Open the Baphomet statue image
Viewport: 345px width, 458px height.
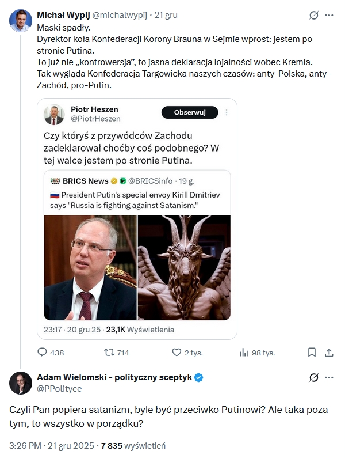184,267
